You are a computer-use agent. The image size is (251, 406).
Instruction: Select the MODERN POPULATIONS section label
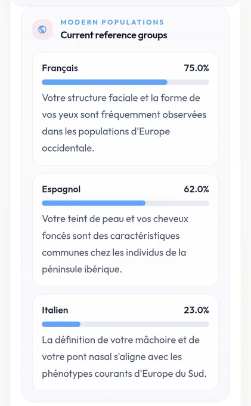pyautogui.click(x=112, y=22)
